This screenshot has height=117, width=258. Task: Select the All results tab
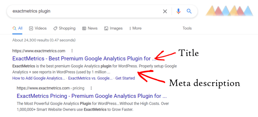point(18,28)
